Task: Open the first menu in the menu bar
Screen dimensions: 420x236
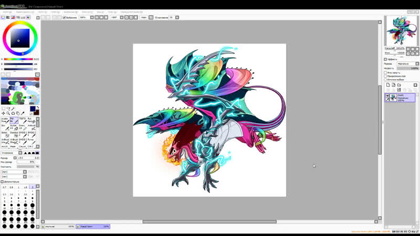Action: (x=7, y=12)
